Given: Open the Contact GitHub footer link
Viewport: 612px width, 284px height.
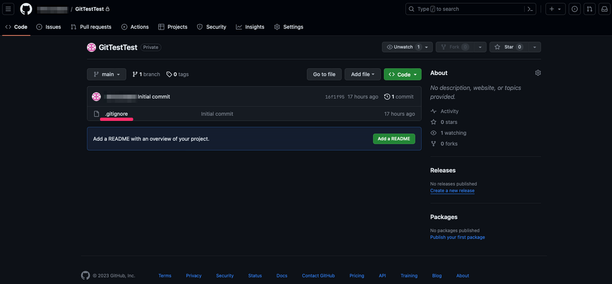Looking at the screenshot, I should (x=318, y=276).
